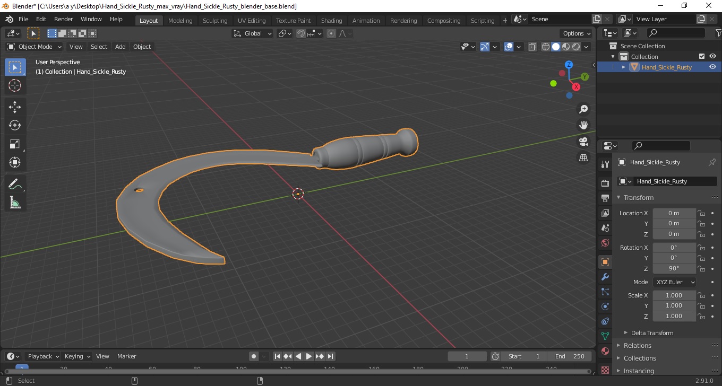Screen dimensions: 722x386
Task: Toggle camera view icon
Action: (x=583, y=142)
